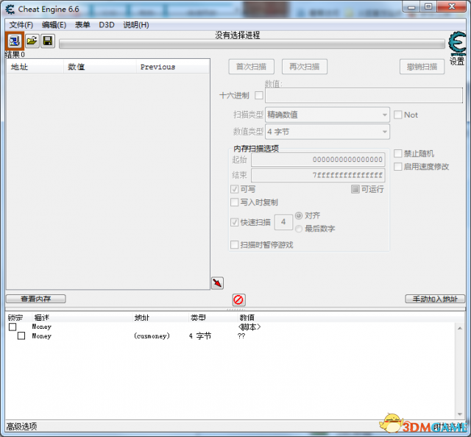The image size is (471, 437).
Task: Click the <脚本> script value cell
Action: pyautogui.click(x=249, y=327)
